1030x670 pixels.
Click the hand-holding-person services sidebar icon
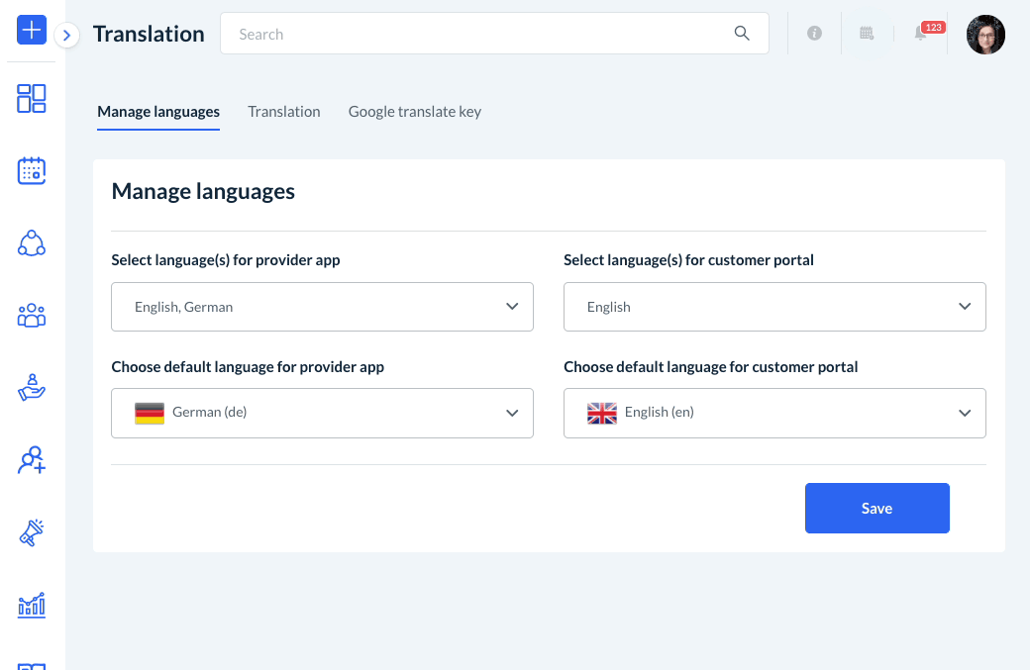coord(32,388)
